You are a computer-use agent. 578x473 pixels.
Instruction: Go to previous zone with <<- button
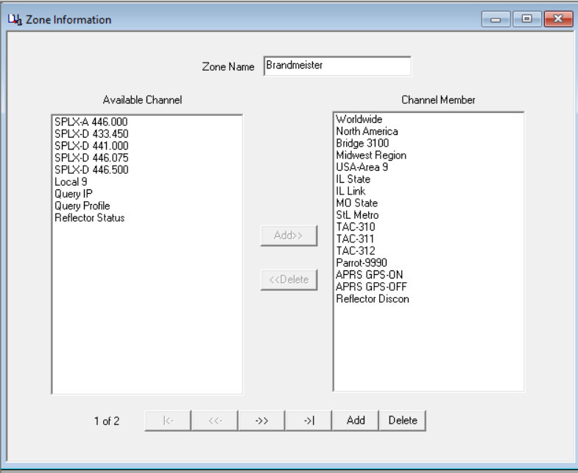[x=215, y=421]
